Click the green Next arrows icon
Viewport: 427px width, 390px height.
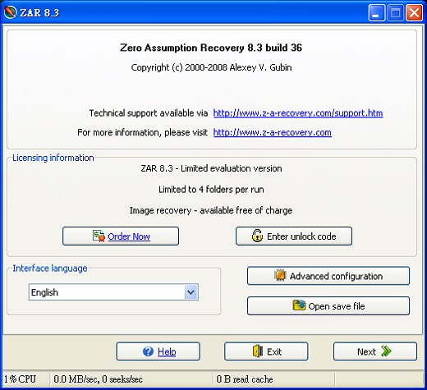386,351
